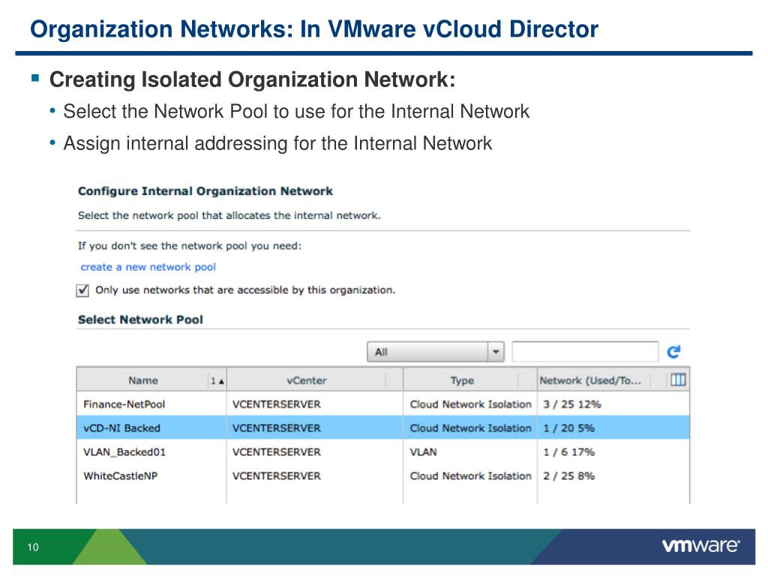This screenshot has width=768, height=576.
Task: Select the VLAN_Backed01 network pool
Action: click(x=383, y=451)
